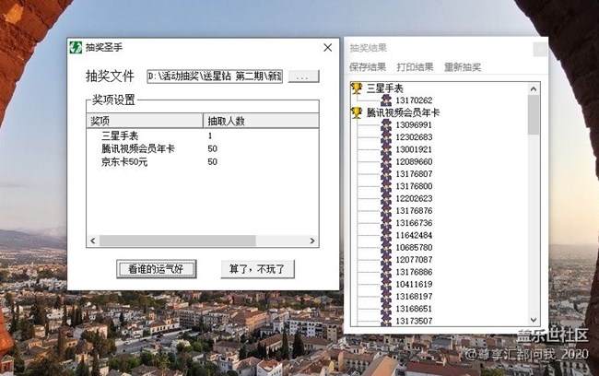Select winner 12202623 in results tree
The height and width of the screenshot is (376, 599).
coord(414,198)
